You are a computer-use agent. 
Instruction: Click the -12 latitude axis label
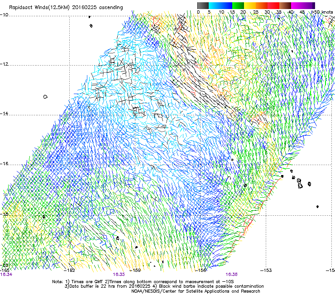[4, 64]
